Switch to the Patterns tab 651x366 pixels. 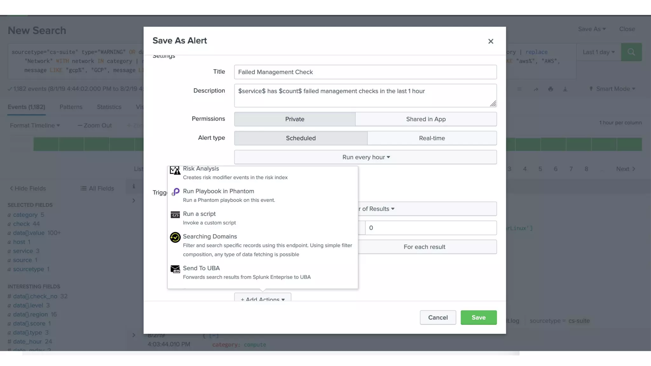(71, 107)
